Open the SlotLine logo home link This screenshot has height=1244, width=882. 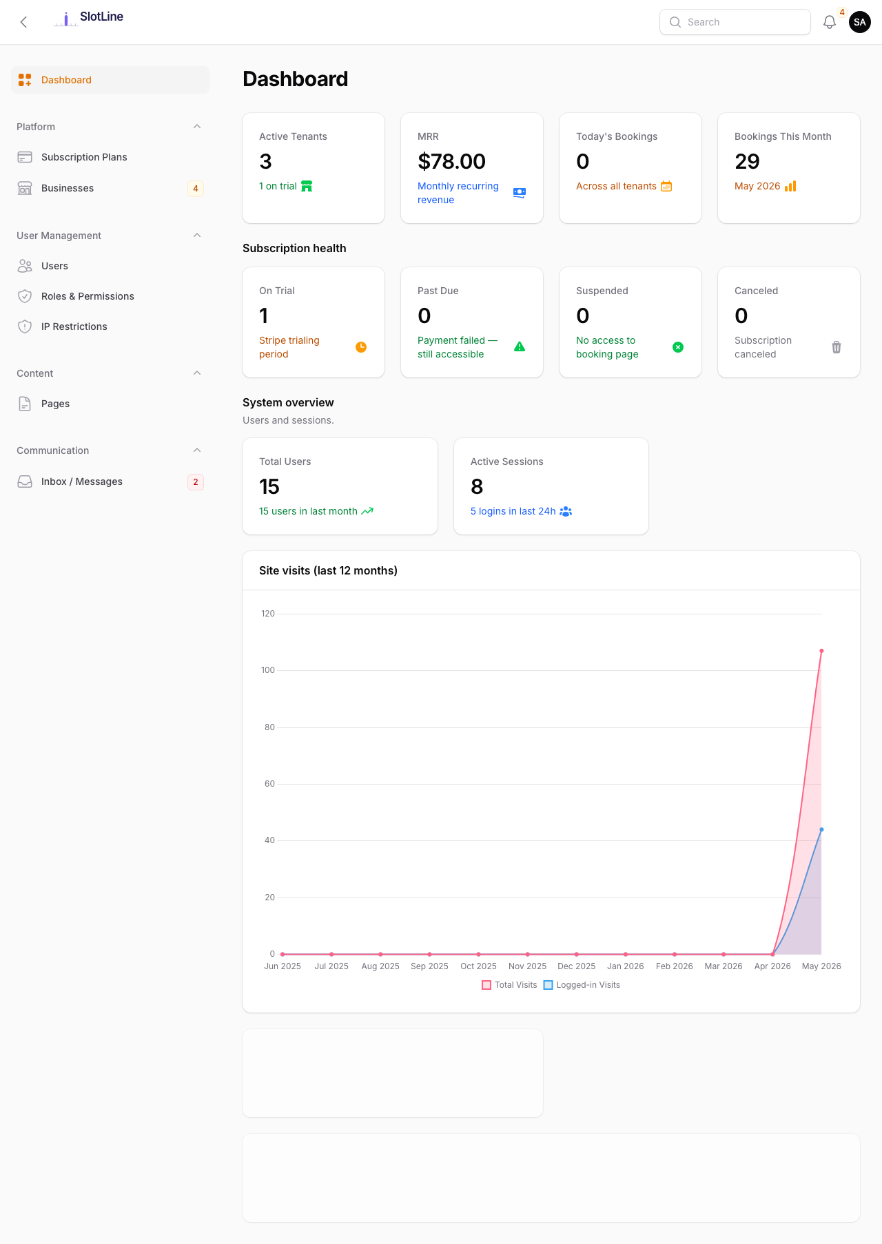[89, 19]
